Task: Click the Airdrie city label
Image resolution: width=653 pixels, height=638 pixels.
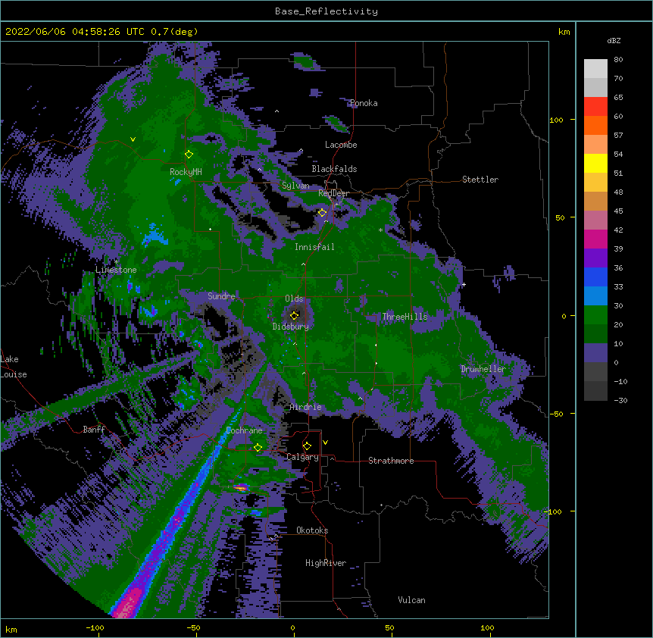Action: tap(306, 407)
